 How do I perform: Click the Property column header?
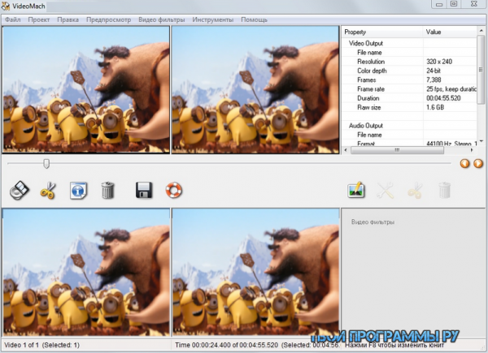(x=382, y=32)
